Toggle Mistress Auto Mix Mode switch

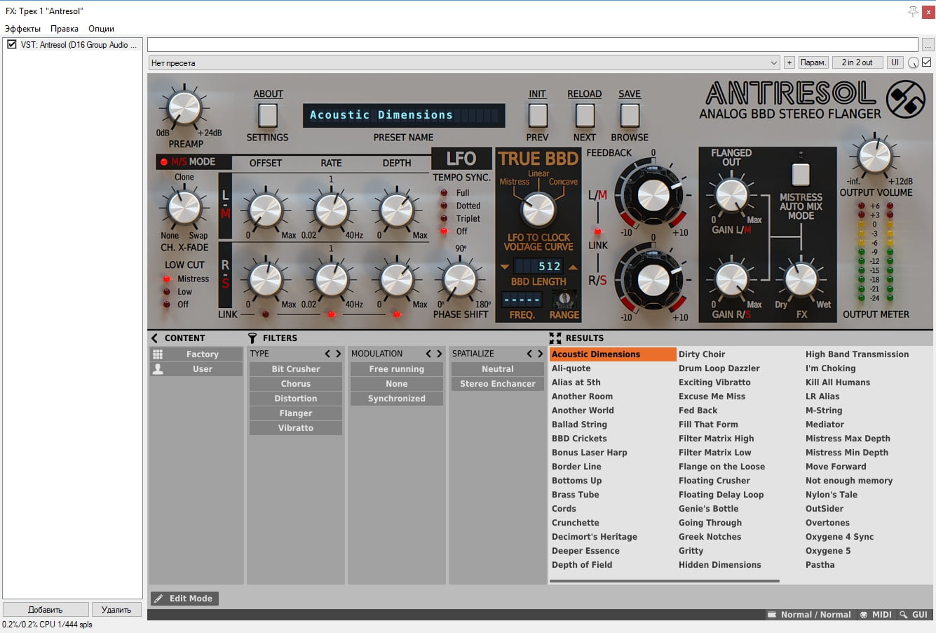[801, 173]
